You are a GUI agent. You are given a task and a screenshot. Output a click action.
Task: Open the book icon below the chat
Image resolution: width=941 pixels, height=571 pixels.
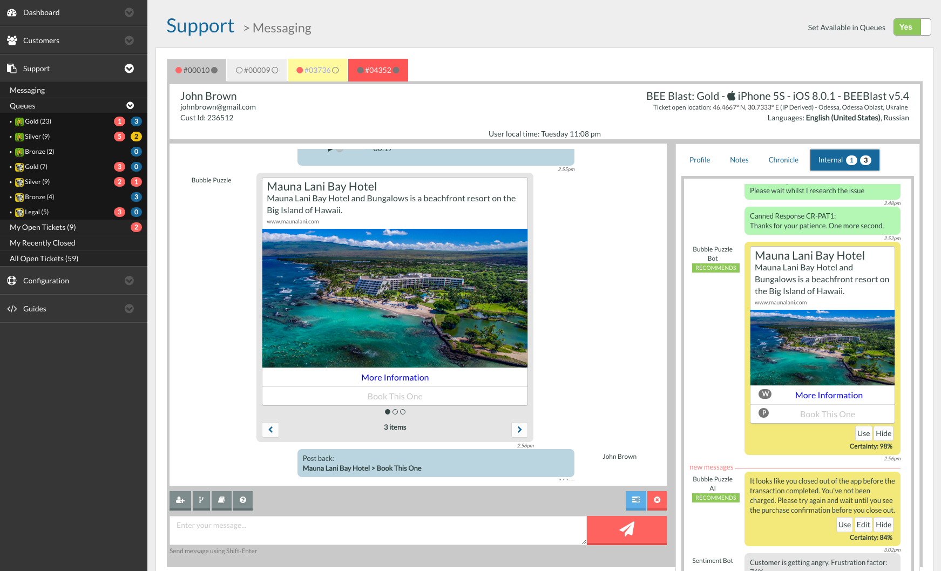pos(221,500)
